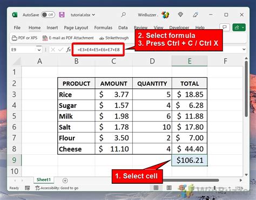The height and width of the screenshot is (200, 256).
Task: Select row 9 header
Action: click(x=14, y=160)
